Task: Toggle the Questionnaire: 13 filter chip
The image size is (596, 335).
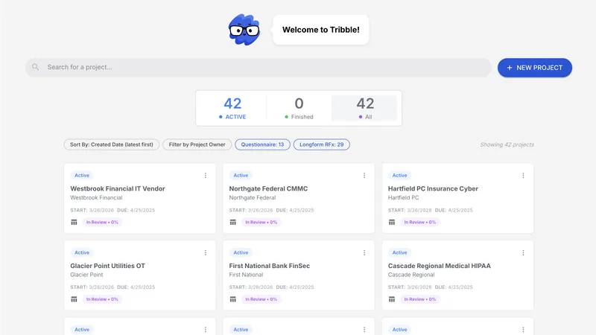Action: coord(262,144)
